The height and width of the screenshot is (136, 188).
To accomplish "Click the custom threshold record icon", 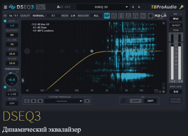I will click(33, 101).
